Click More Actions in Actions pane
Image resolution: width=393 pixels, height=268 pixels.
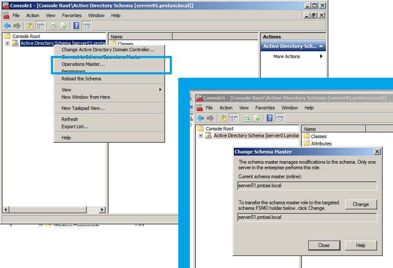pos(287,56)
